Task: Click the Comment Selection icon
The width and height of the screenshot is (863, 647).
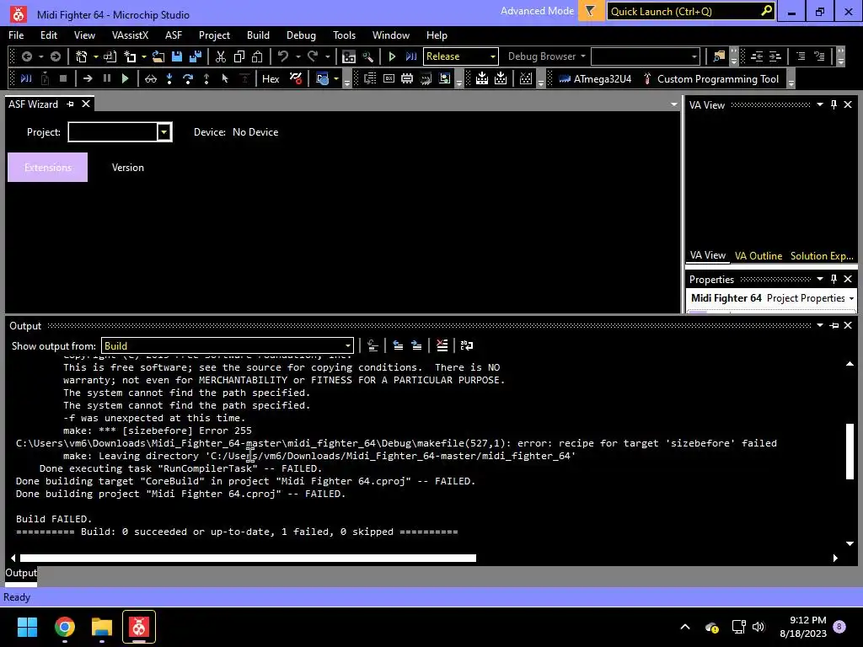Action: click(801, 56)
